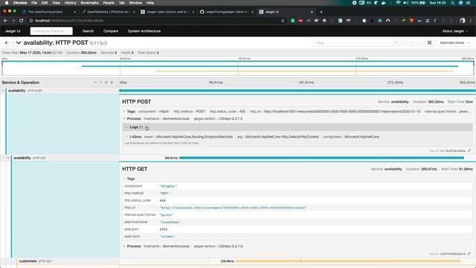Collapse one level of spans icon
476x268 pixels.
pos(100,83)
